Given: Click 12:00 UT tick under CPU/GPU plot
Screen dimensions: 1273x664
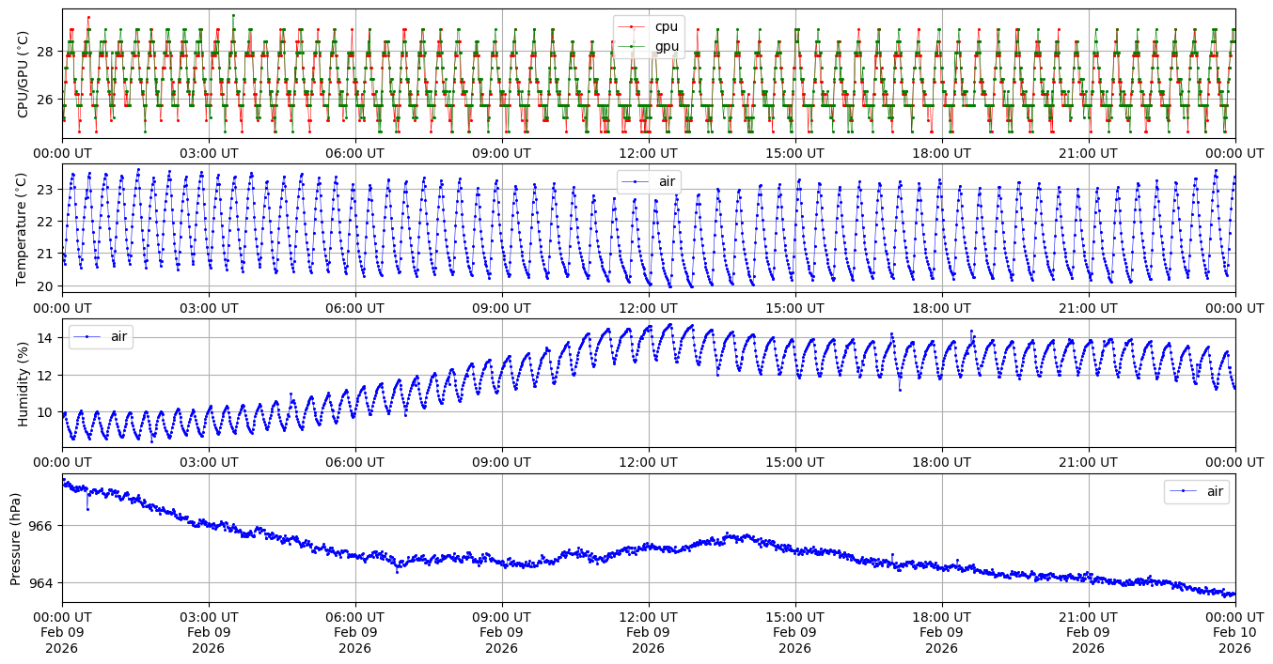Looking at the screenshot, I should click(649, 153).
